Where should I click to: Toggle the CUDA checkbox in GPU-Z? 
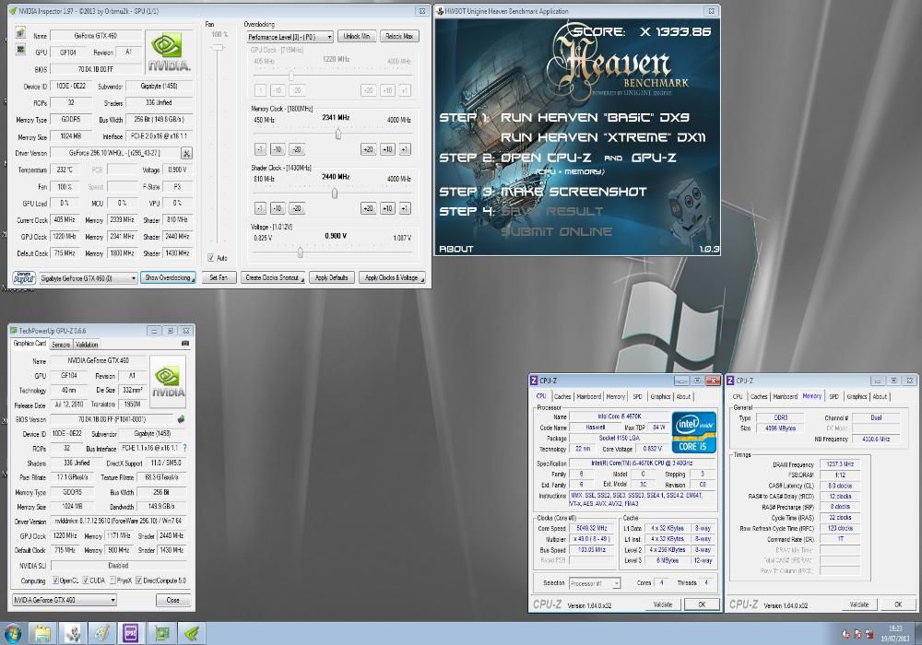tap(85, 580)
